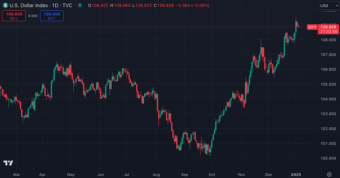This screenshot has height=178, width=340.
Task: Click the Apr label on time axis
Action: coord(42,175)
